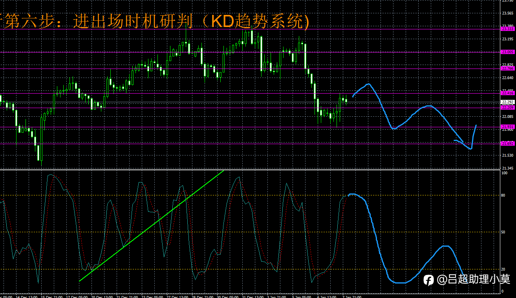Screen dimensions: 516x298
Task: Click the 23.333 magenta price label
Action: pyautogui.click(x=508, y=29)
